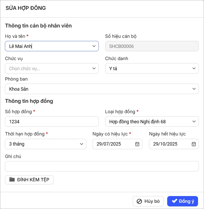Image resolution: width=204 pixels, height=209 pixels.
Task: Click the cancel circle icon on Hủy bỏ
Action: (x=139, y=201)
